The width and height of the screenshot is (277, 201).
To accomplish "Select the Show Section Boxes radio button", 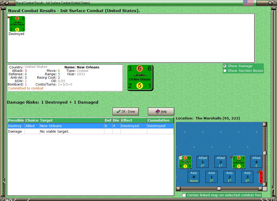I will [225, 71].
